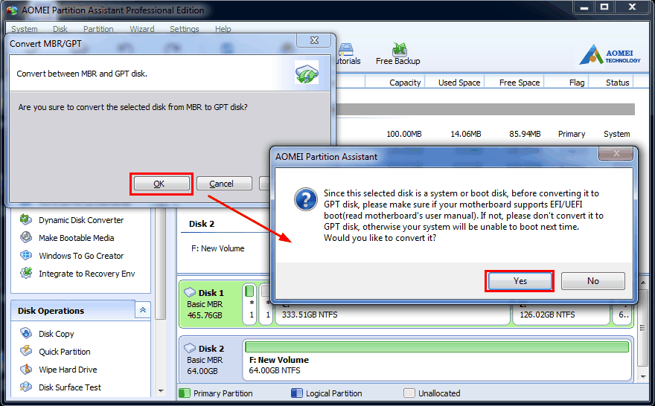Image resolution: width=655 pixels, height=406 pixels.
Task: Click the disk map scroll down arrow
Action: pos(643,376)
